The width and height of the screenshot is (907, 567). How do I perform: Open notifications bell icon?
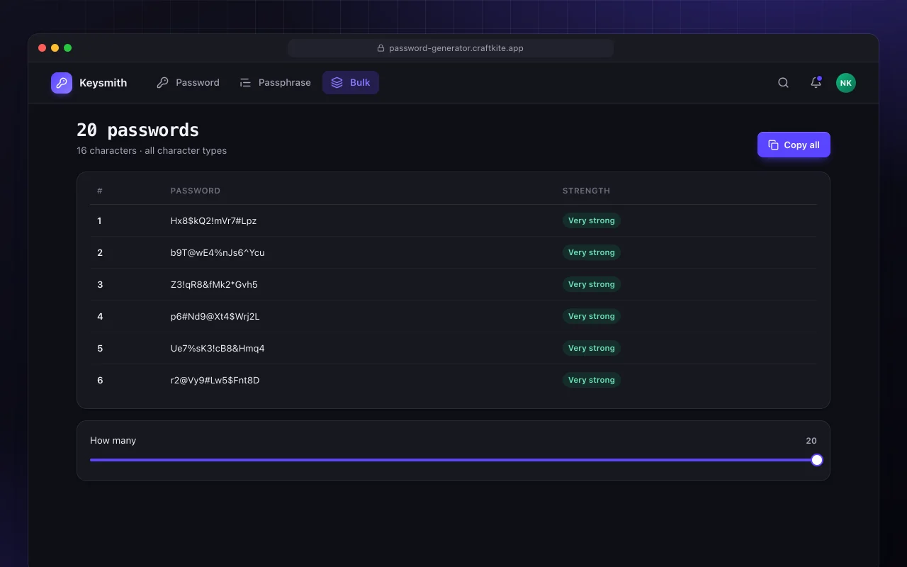816,83
